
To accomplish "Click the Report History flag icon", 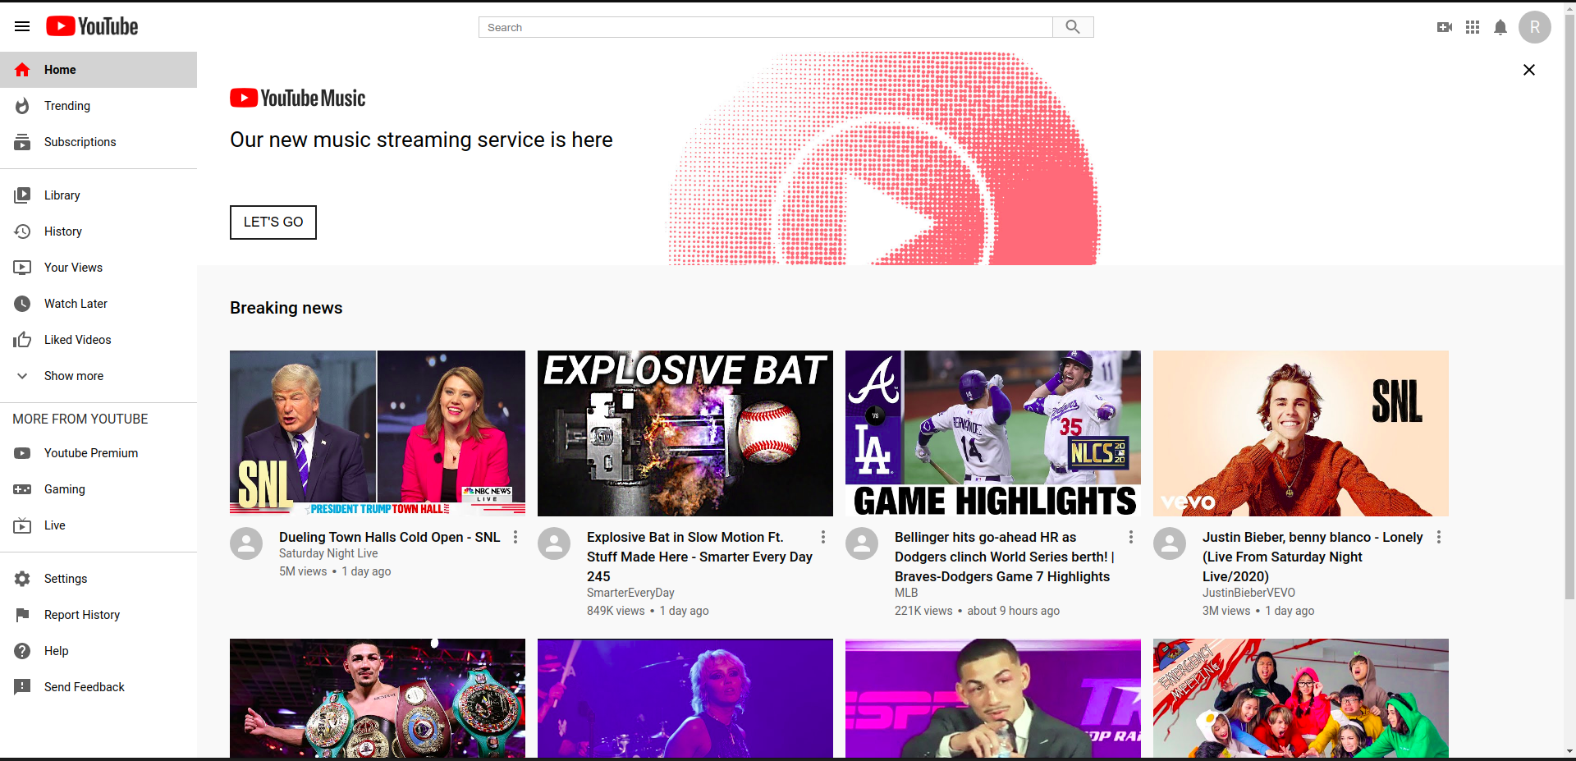I will tap(22, 615).
